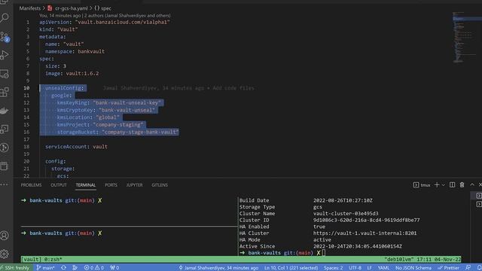This screenshot has width=482, height=271.
Task: Open the notifications bell
Action: click(x=479, y=268)
